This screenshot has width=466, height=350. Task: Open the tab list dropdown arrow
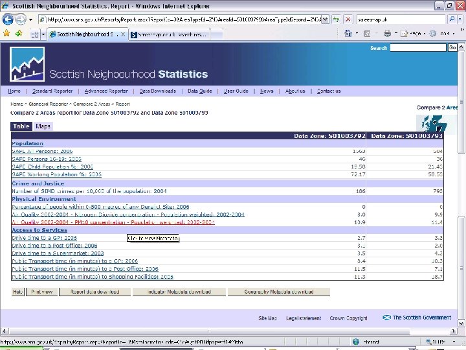[43, 34]
